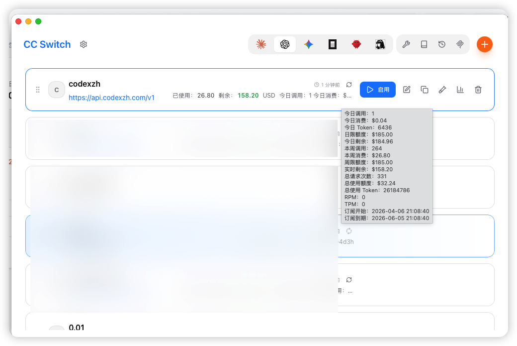The width and height of the screenshot is (517, 346).
Task: Click '今日 Token: 6436' in tooltip
Action: click(x=368, y=127)
